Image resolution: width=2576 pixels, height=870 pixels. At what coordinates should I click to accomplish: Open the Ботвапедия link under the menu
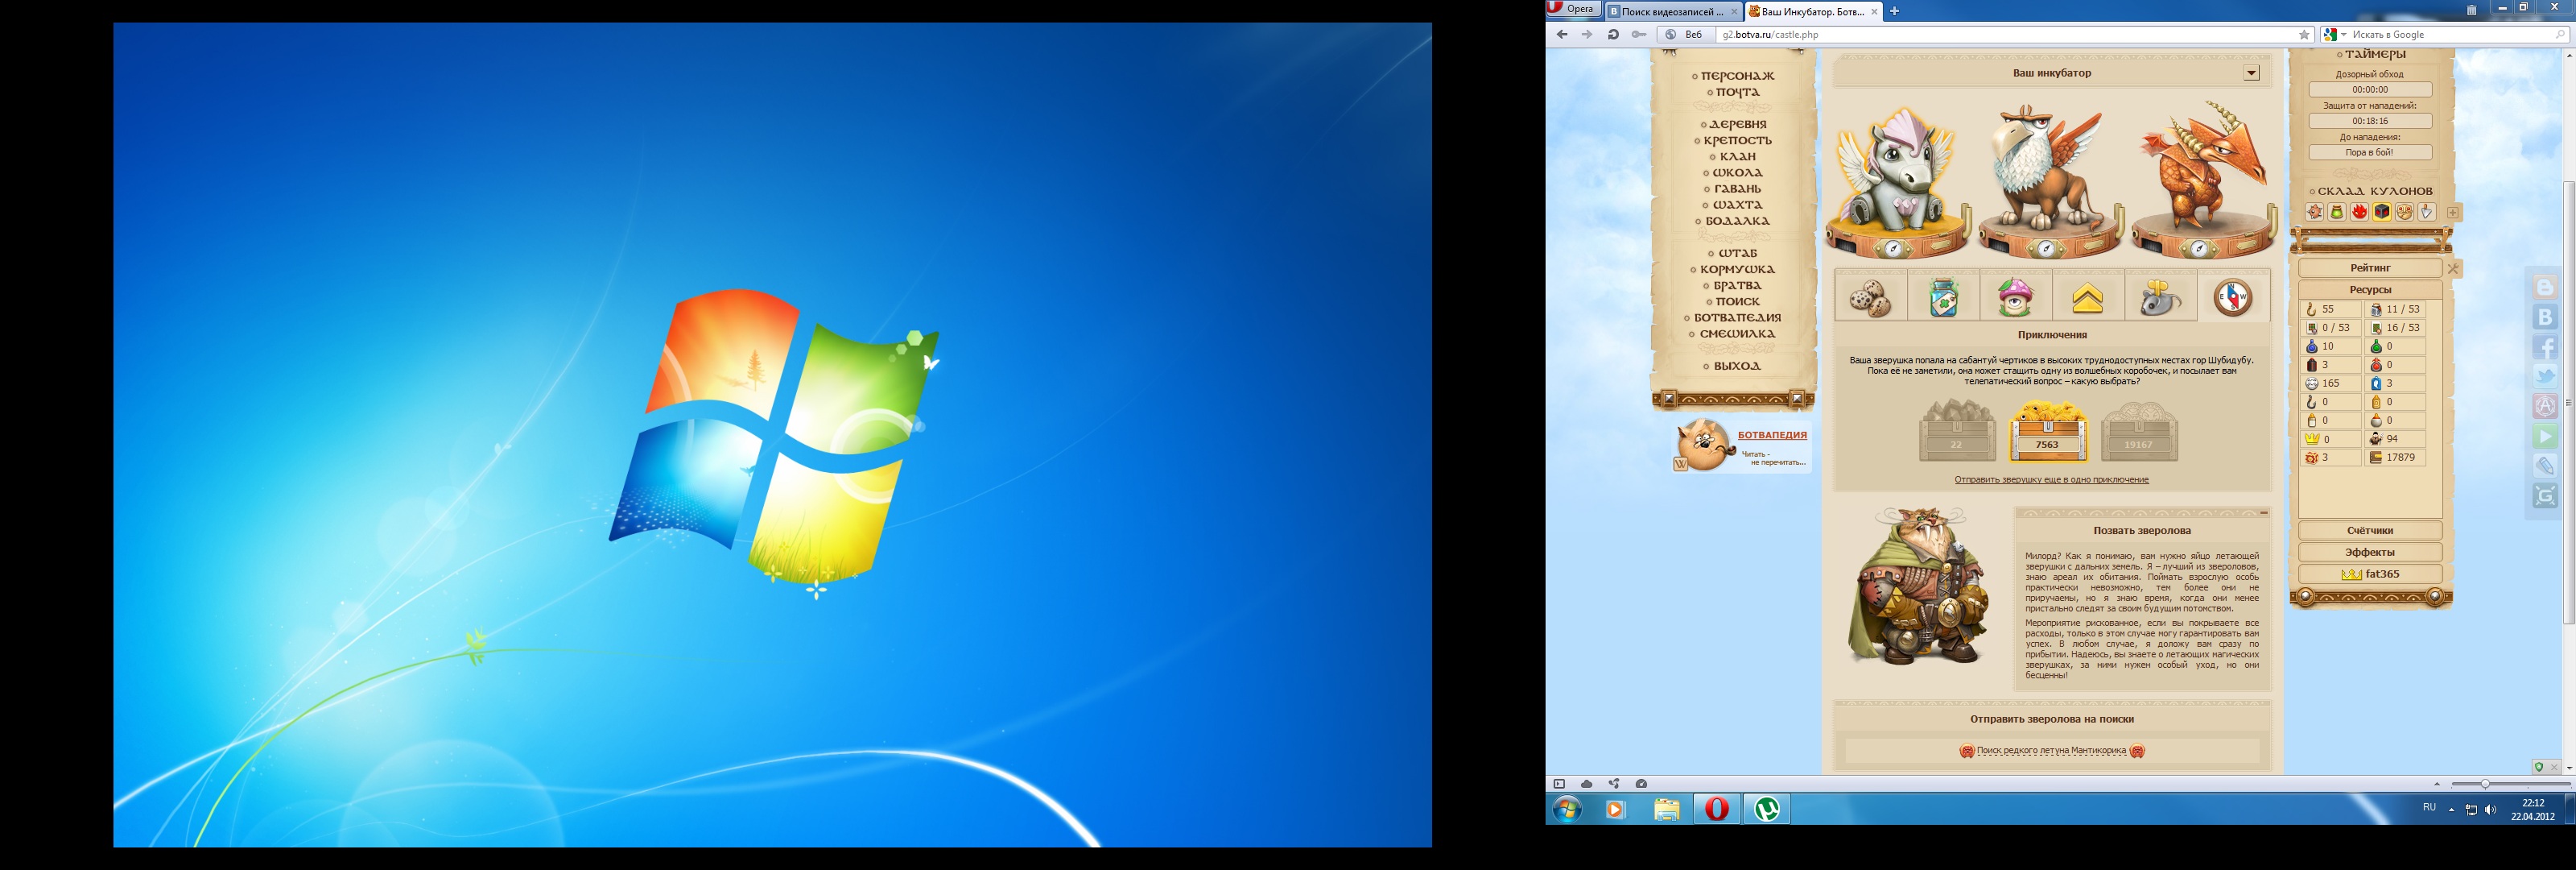[x=1772, y=436]
